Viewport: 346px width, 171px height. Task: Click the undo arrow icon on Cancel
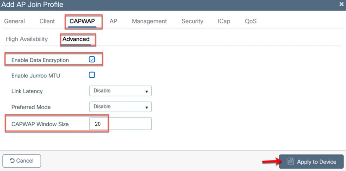tap(12, 161)
